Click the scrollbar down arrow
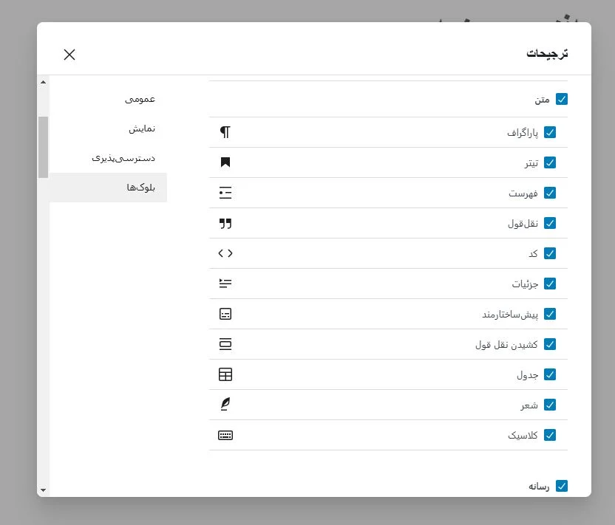Image resolution: width=615 pixels, height=525 pixels. pyautogui.click(x=43, y=490)
